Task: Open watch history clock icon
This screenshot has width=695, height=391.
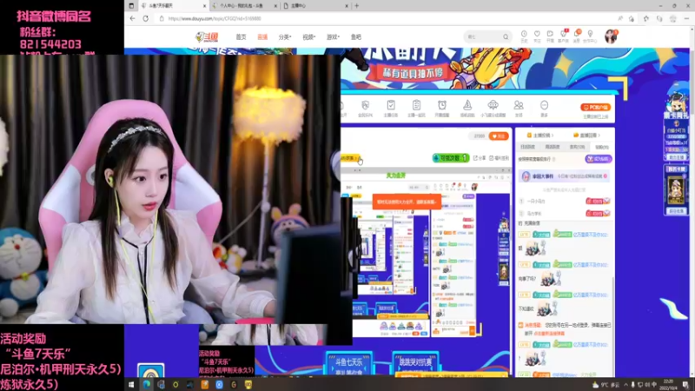Action: pyautogui.click(x=524, y=36)
